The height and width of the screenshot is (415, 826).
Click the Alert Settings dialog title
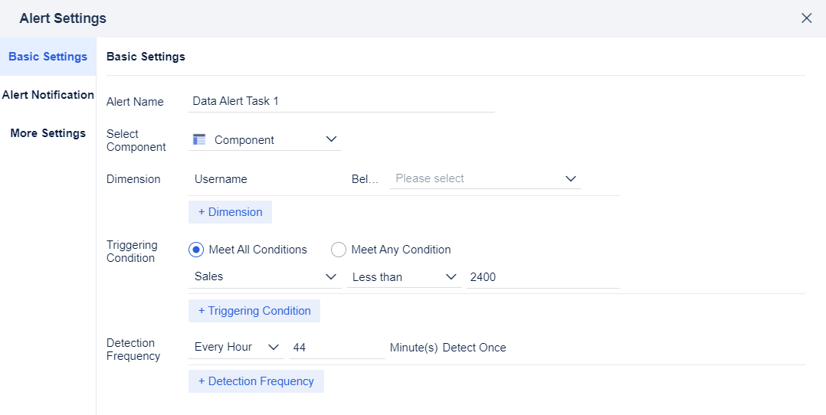pyautogui.click(x=63, y=18)
